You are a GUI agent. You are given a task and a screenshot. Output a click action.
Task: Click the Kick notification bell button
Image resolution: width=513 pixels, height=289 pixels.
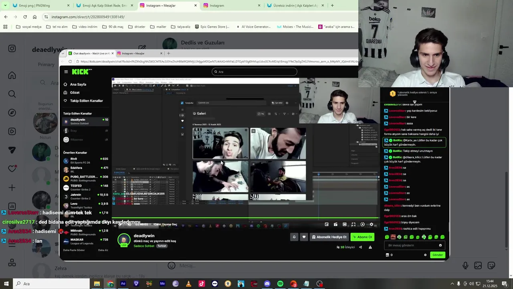[294, 237]
